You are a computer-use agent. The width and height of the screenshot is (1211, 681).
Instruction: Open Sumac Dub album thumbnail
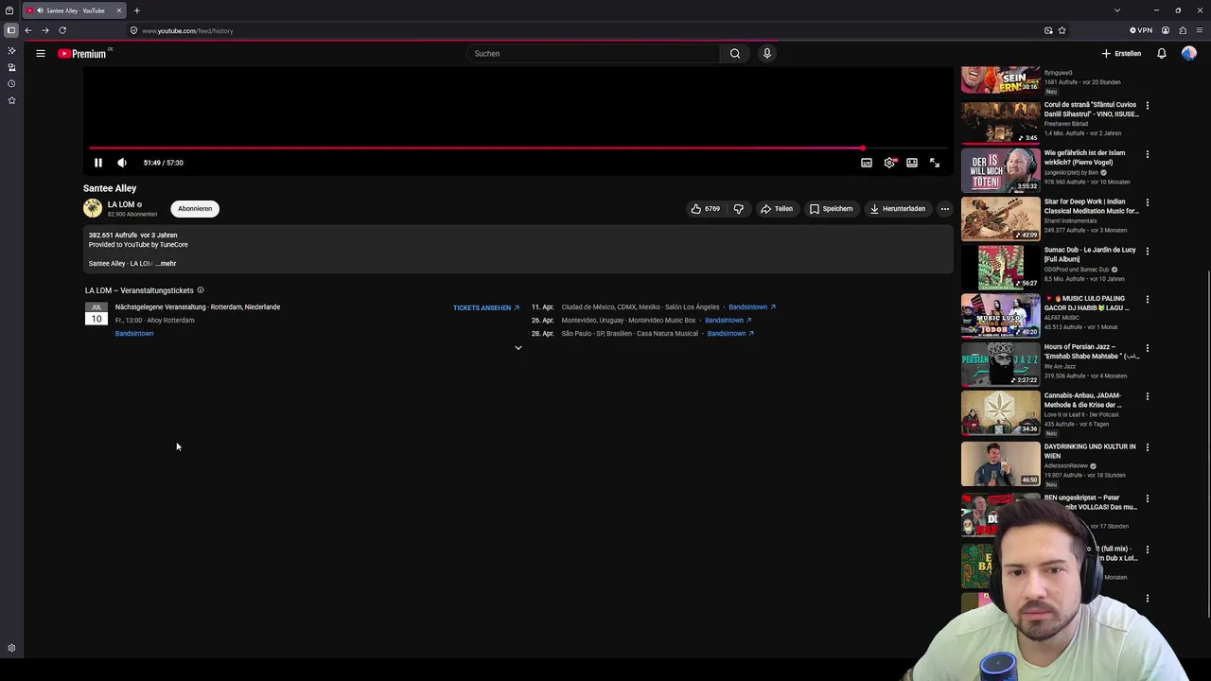(x=1000, y=268)
